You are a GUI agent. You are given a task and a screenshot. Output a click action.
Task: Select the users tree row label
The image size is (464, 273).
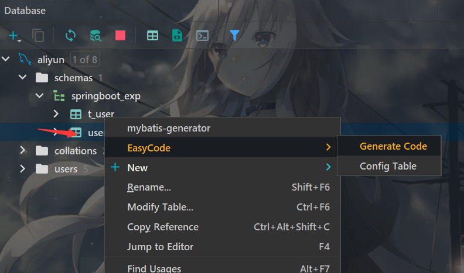[x=66, y=169]
